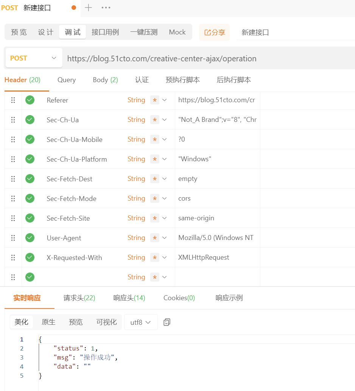Click the 分享 share button
The width and height of the screenshot is (355, 391).
pyautogui.click(x=214, y=32)
